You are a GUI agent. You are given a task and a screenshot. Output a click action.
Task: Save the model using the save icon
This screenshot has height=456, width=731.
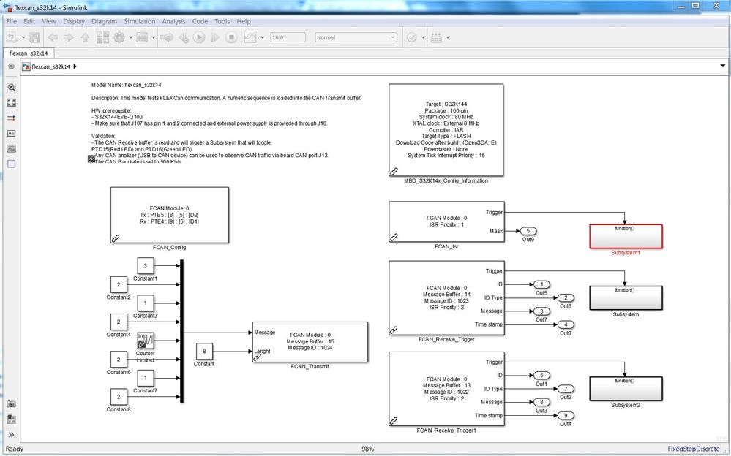[34, 37]
